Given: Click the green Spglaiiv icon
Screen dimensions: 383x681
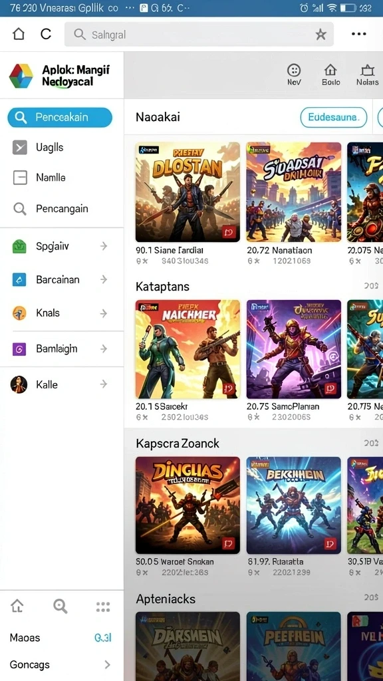Looking at the screenshot, I should pos(19,246).
